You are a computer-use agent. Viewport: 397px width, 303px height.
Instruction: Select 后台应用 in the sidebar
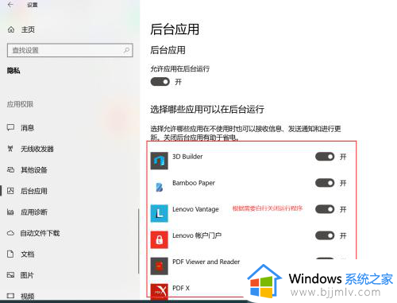[x=34, y=191]
